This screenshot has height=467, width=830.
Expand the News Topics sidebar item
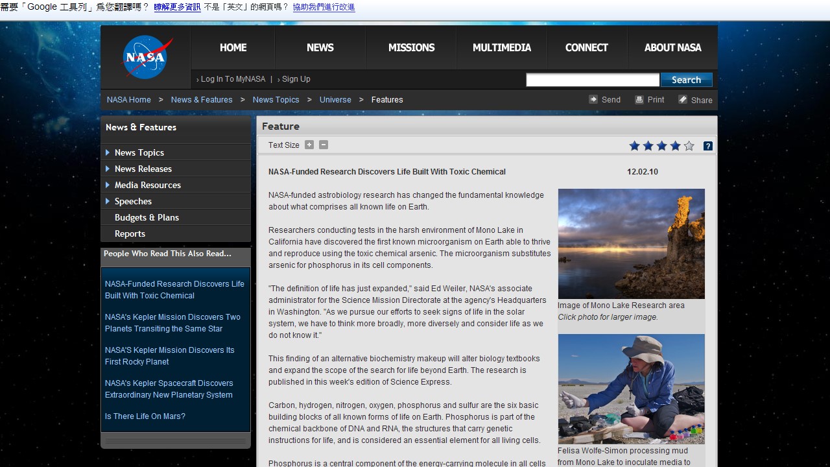pos(108,152)
